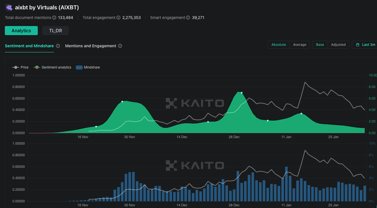Click the 10% axis label on mindshare chart
This screenshot has height=208, width=377.
(x=372, y=143)
